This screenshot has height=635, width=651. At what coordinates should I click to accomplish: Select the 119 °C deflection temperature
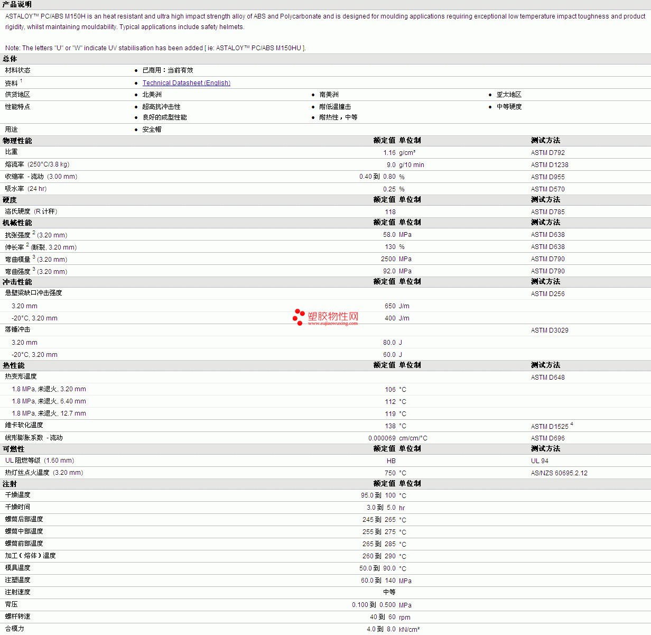tap(390, 414)
